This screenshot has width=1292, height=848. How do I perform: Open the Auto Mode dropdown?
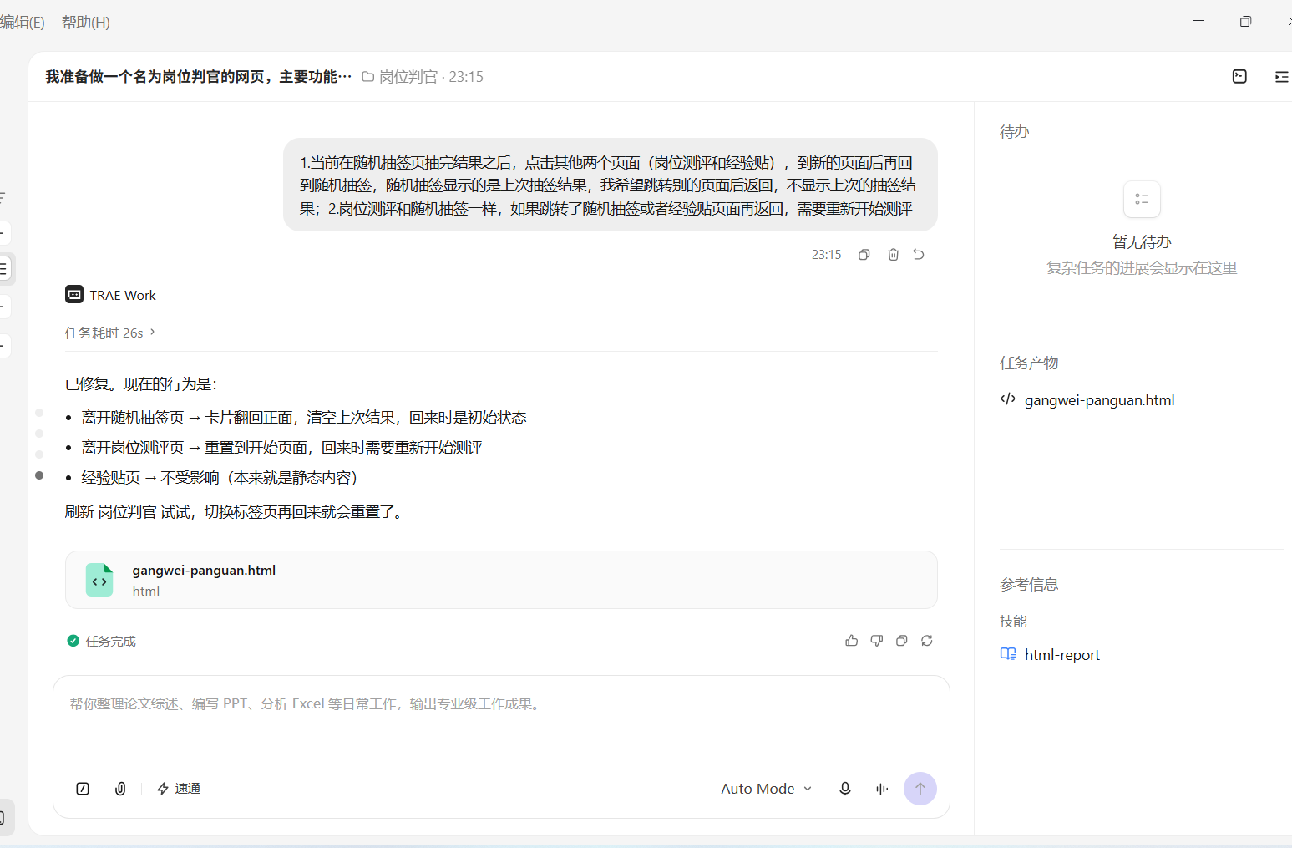(767, 789)
